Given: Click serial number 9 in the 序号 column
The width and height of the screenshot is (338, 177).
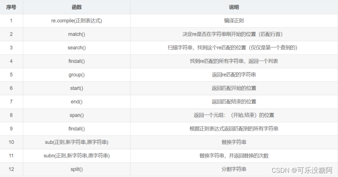Looking at the screenshot, I should [x=11, y=129].
